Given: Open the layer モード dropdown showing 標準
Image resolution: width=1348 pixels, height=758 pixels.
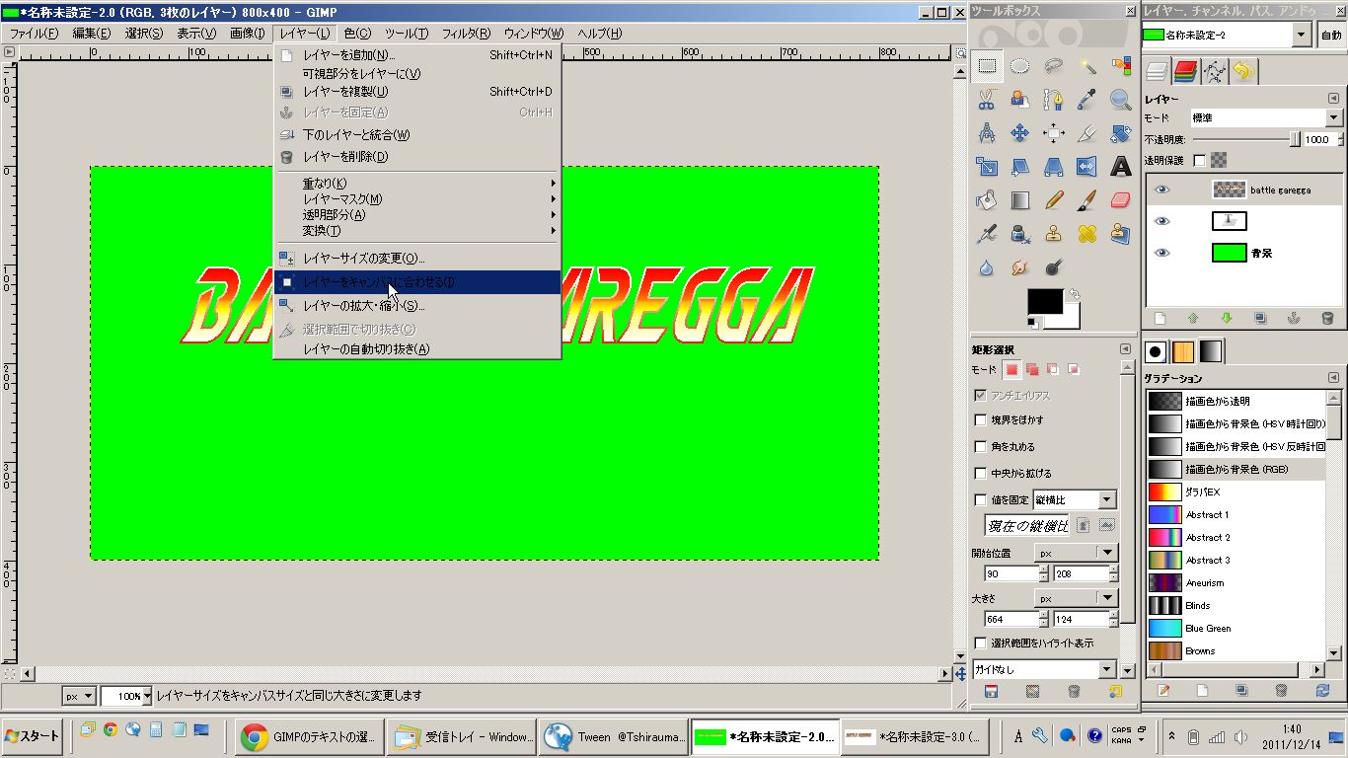Looking at the screenshot, I should click(x=1266, y=117).
